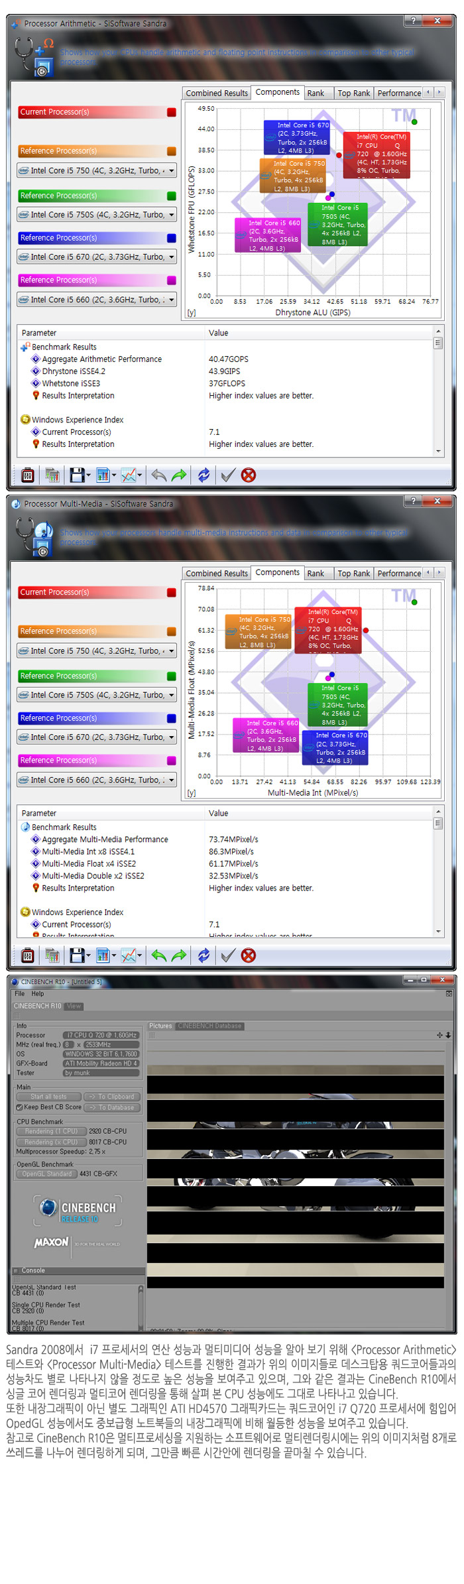Open Intel Core i5 670 dropdown in Arithmetic window
464x1584 pixels.
pos(97,257)
